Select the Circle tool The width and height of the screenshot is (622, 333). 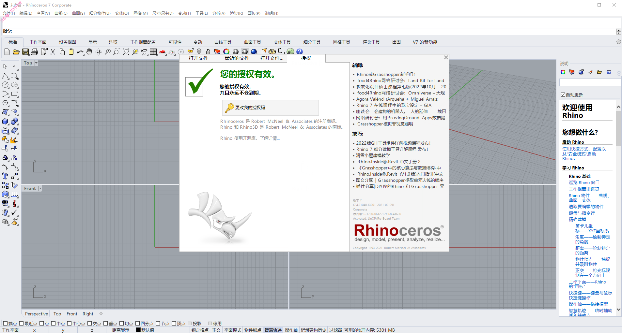tap(5, 85)
